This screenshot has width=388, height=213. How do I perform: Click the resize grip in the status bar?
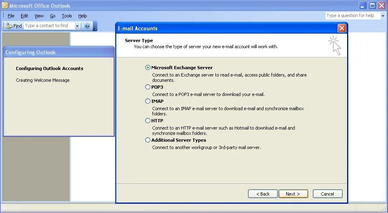384,209
